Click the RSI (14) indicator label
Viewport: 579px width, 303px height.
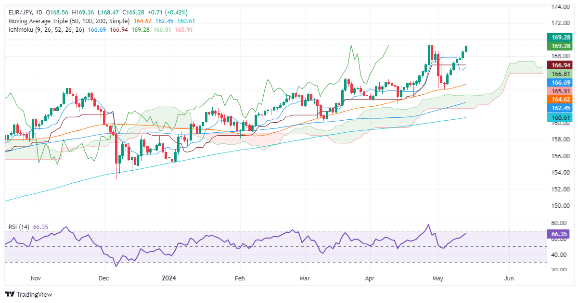tap(17, 226)
